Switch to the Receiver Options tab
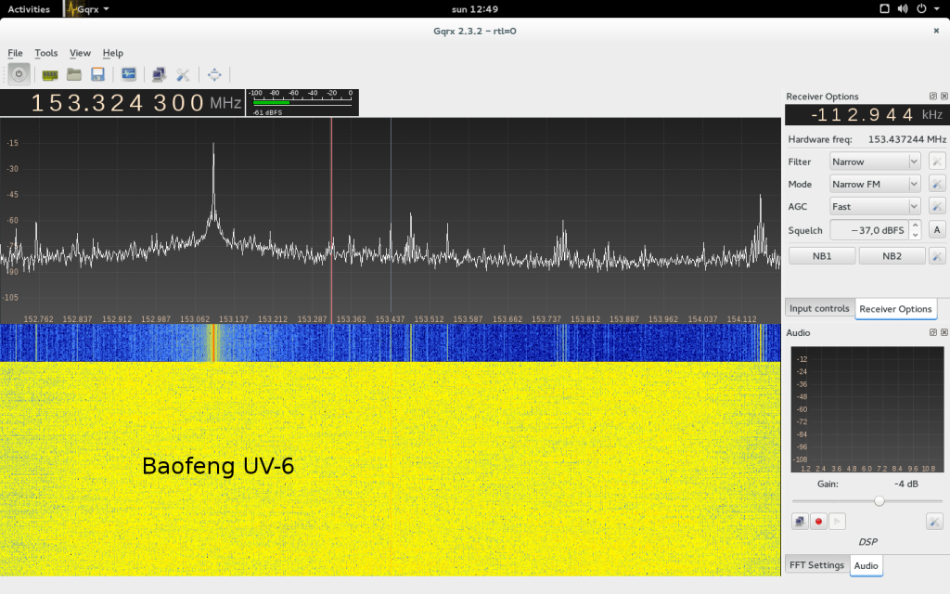950x594 pixels. [895, 308]
